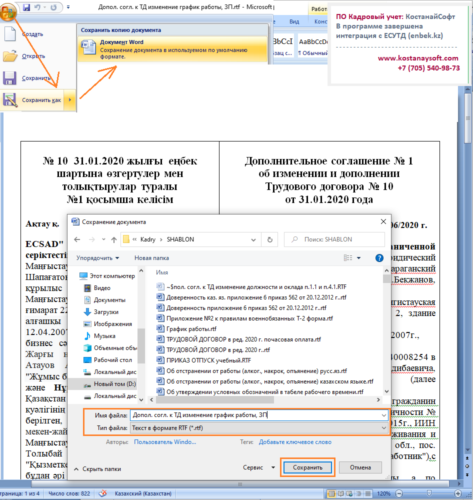Open the Undo history dropdown arrow
The height and width of the screenshot is (500, 473).
(44, 7)
